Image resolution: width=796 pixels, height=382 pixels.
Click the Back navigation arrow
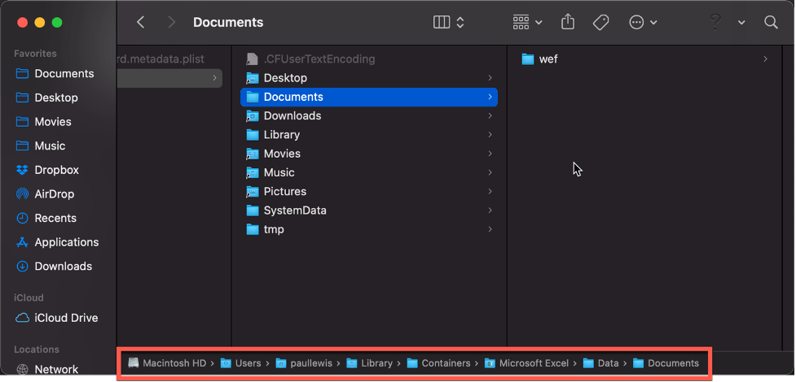point(141,23)
